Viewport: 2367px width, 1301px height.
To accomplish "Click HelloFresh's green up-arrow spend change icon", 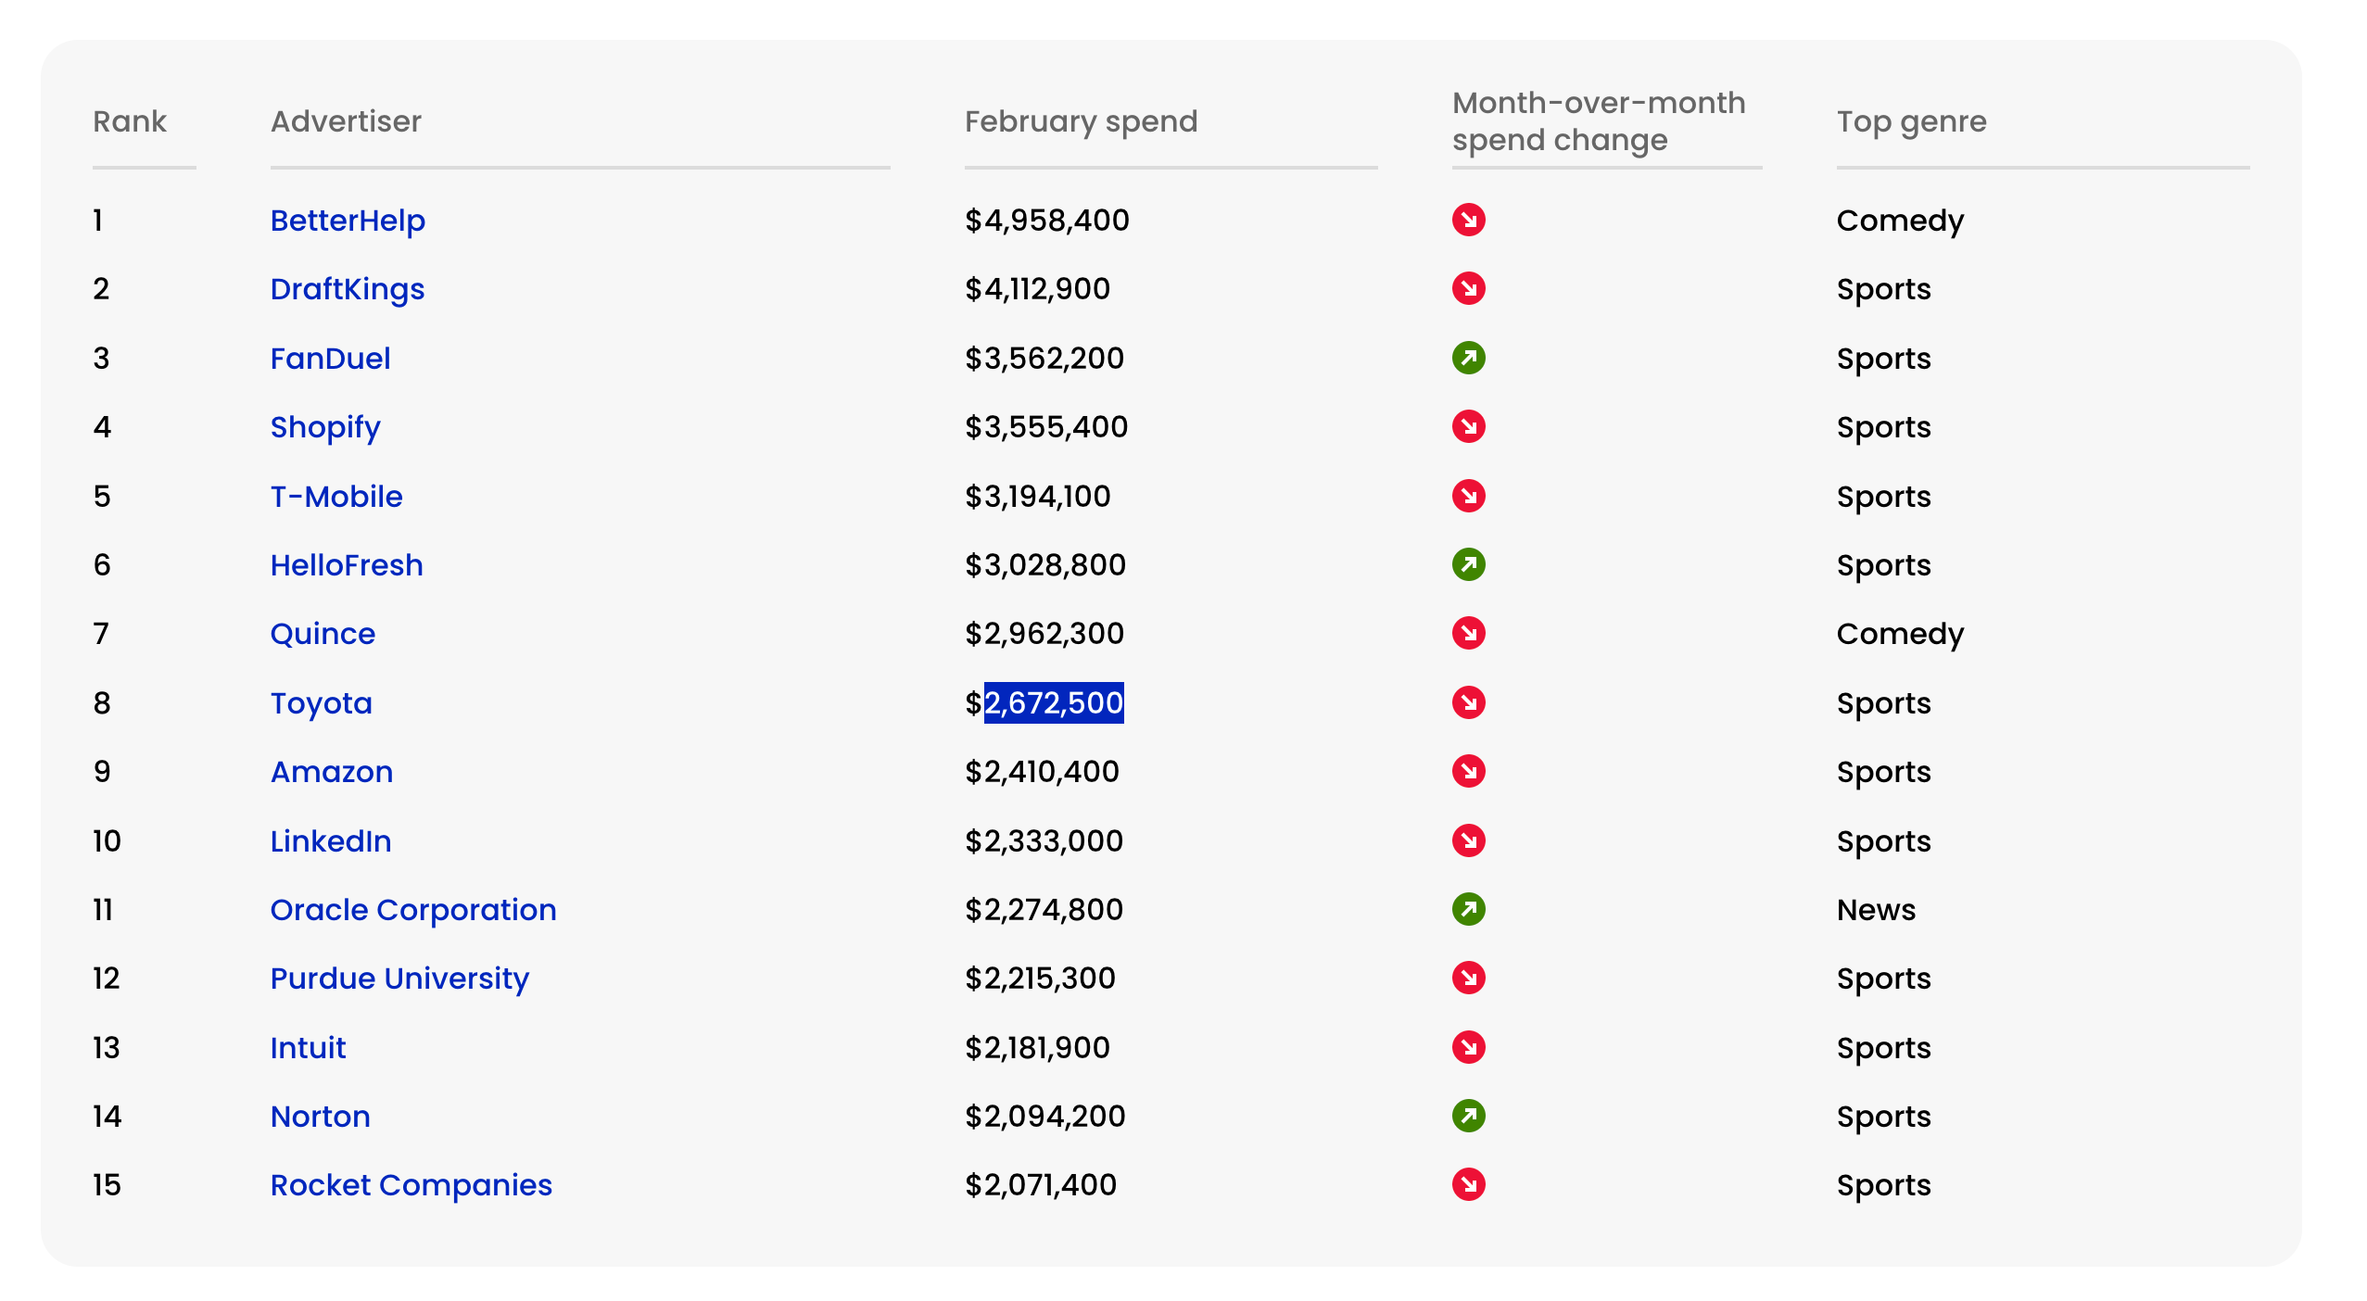I will [1468, 564].
